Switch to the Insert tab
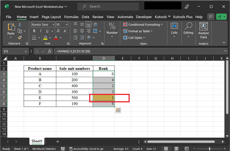This screenshot has height=151, width=230. 34,17
